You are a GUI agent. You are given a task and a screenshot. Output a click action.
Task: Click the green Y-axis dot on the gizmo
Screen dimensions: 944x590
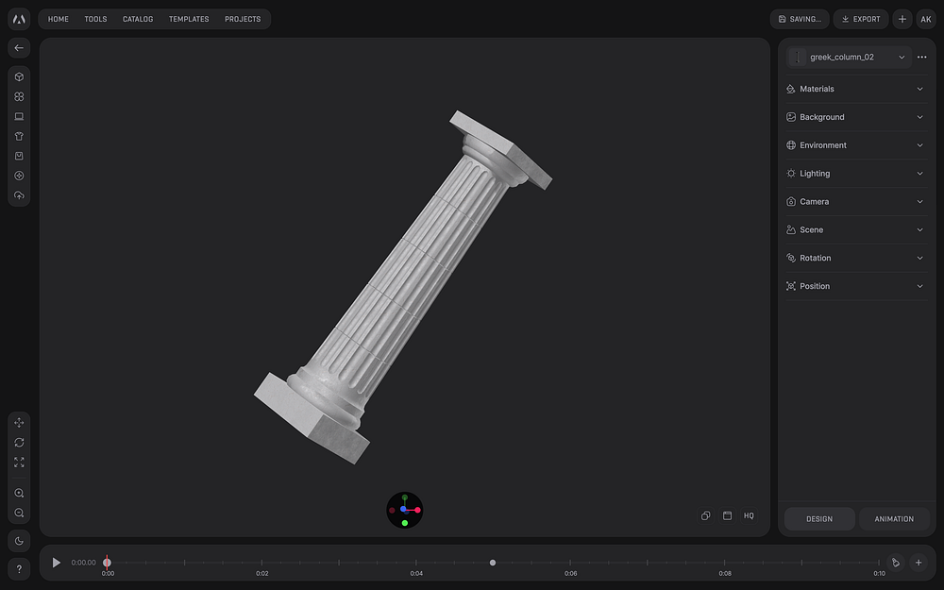pos(405,523)
